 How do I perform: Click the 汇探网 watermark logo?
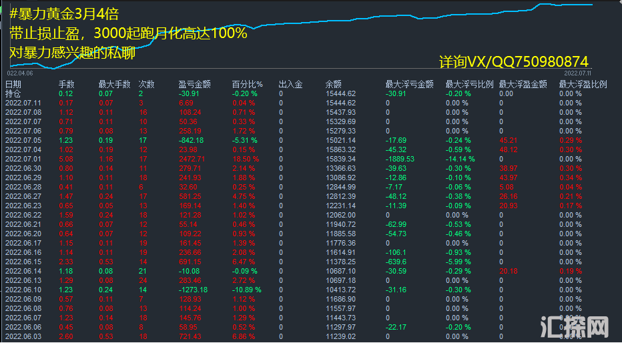[x=575, y=326]
